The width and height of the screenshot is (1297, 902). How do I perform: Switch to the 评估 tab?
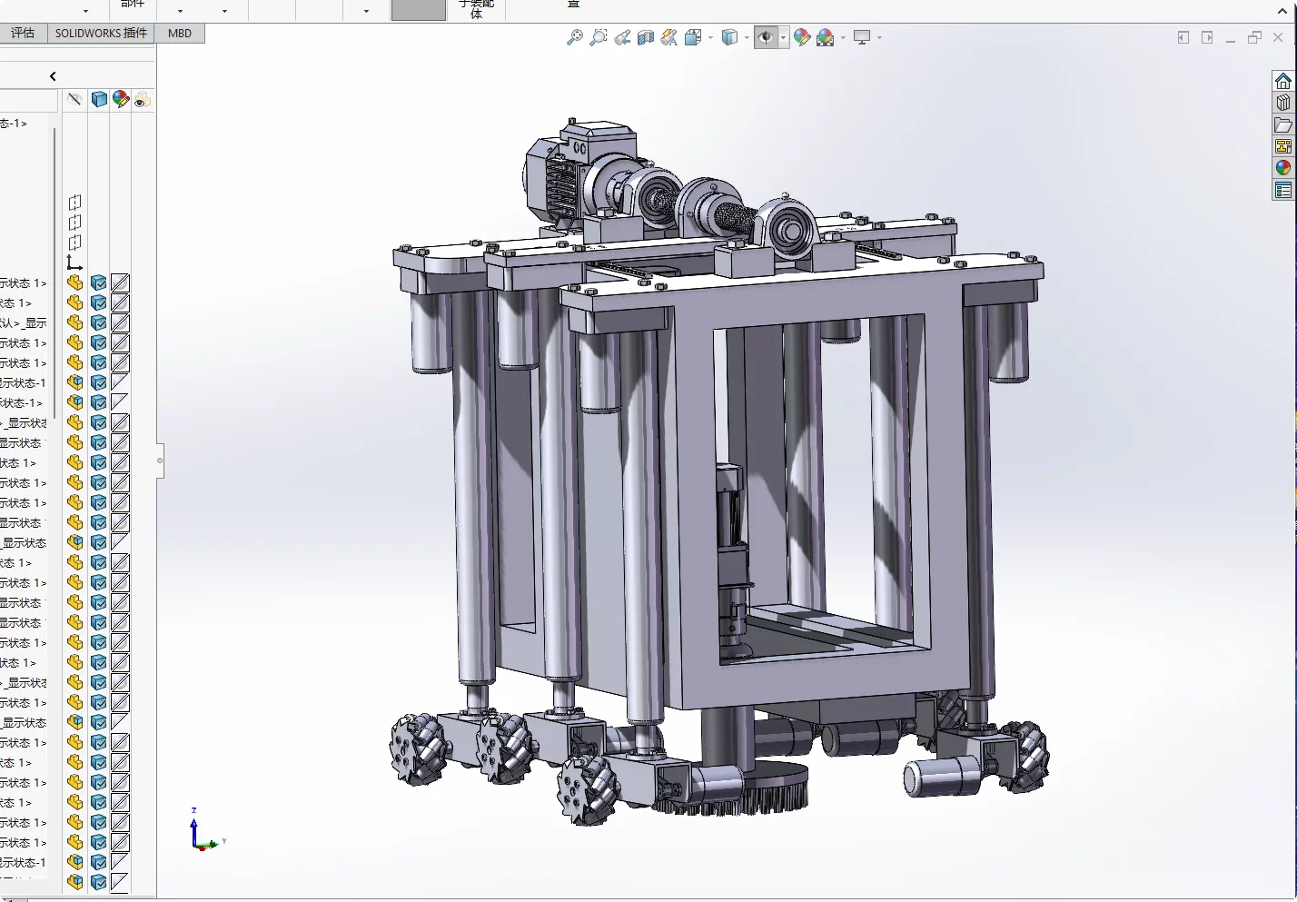pyautogui.click(x=23, y=34)
